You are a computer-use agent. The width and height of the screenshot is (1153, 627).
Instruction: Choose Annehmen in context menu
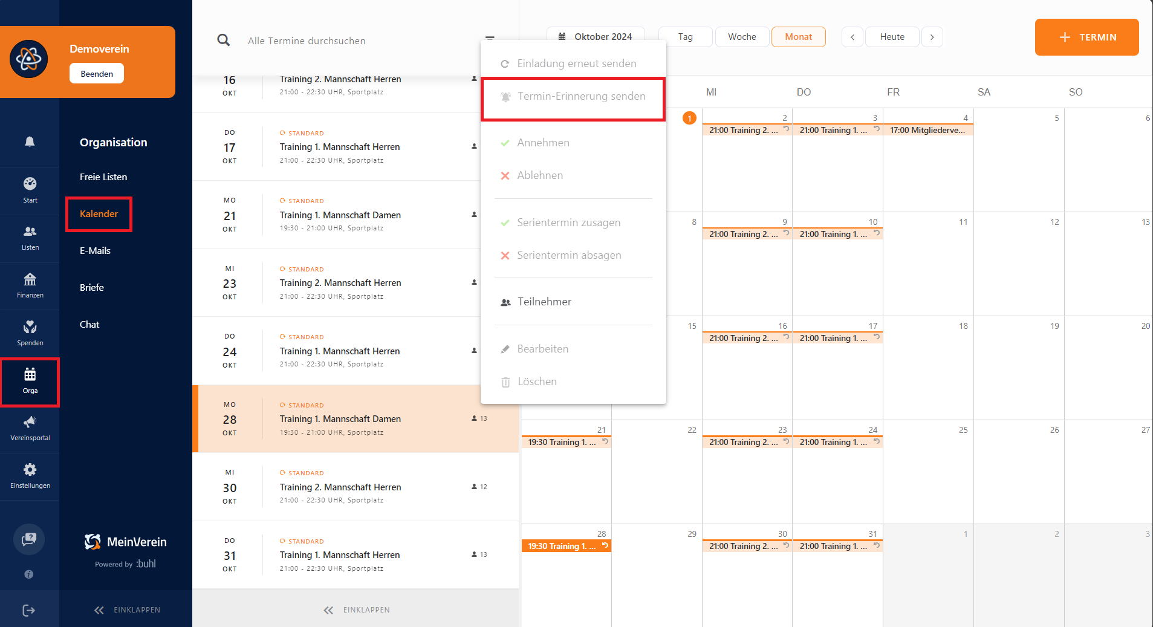tap(573, 143)
